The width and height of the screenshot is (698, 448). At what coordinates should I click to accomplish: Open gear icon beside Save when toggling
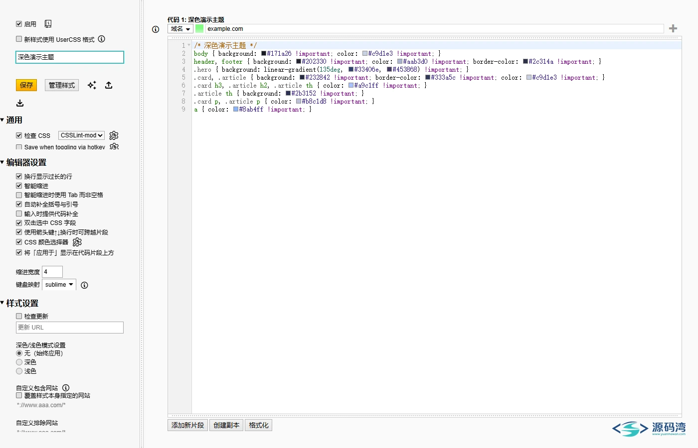114,146
